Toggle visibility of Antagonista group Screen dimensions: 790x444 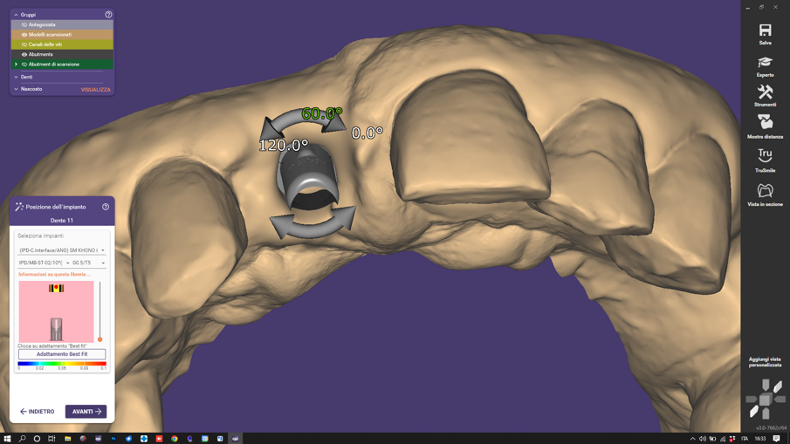pyautogui.click(x=24, y=24)
